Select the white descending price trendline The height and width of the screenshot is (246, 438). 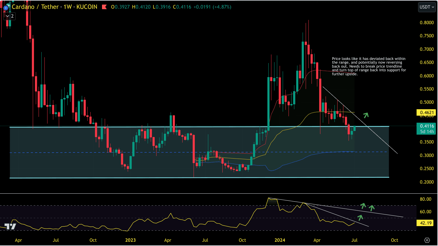coord(360,120)
